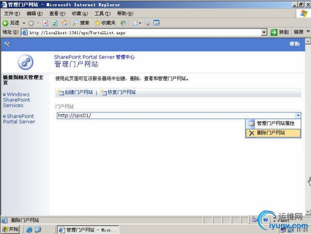Click the 搜索 search toolbar button
The width and height of the screenshot is (311, 234).
coord(81,23)
